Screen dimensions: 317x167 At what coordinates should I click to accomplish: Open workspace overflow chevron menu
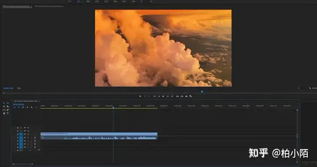tap(151, 1)
